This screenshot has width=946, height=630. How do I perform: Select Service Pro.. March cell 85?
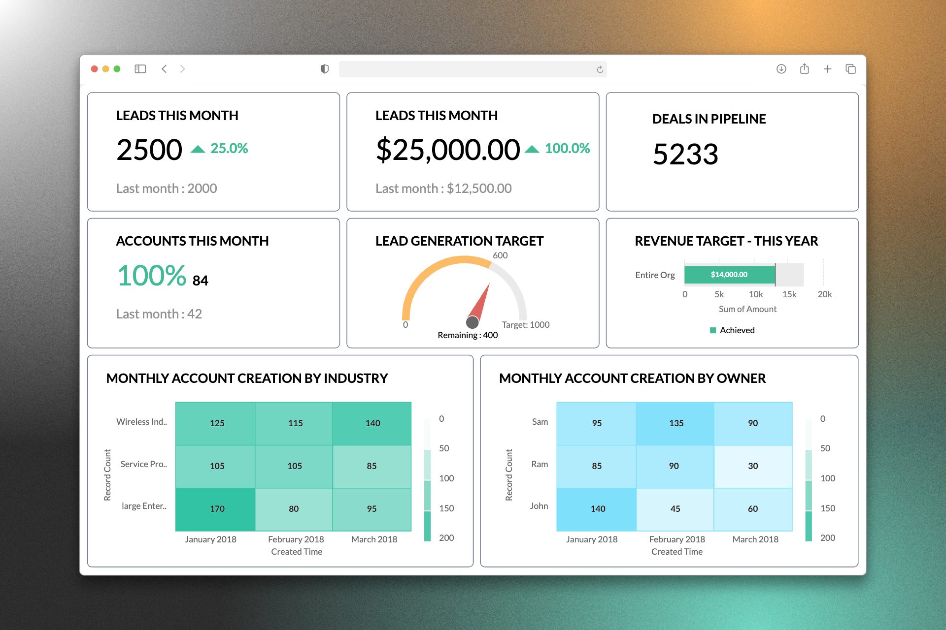[372, 467]
